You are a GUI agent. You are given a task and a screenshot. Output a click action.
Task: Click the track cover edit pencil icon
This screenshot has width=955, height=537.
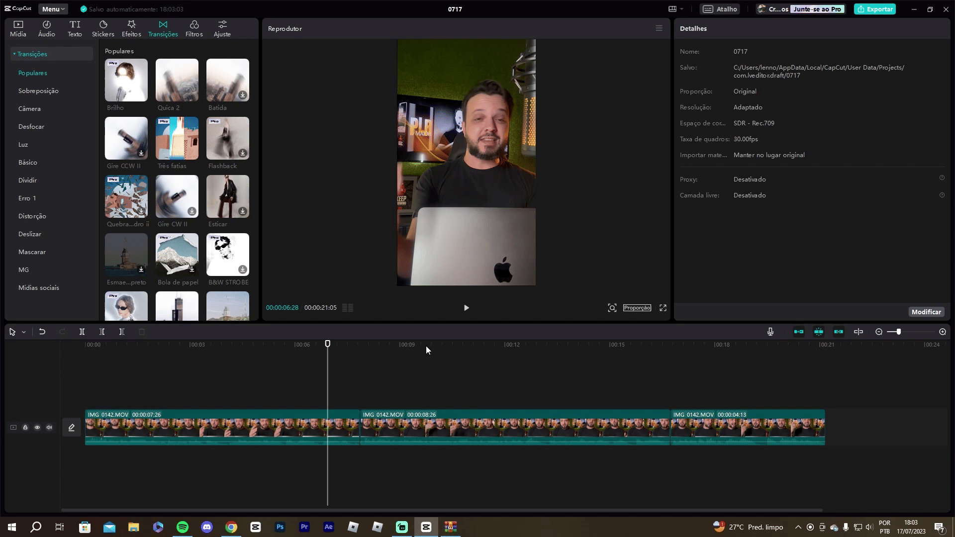point(72,428)
